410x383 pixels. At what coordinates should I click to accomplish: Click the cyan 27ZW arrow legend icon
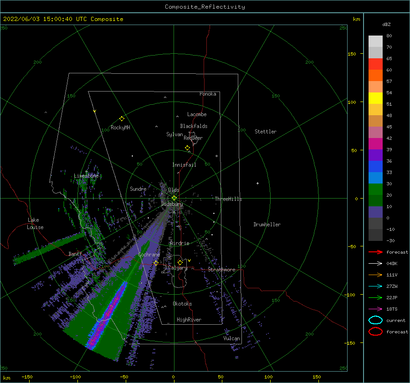[375, 286]
